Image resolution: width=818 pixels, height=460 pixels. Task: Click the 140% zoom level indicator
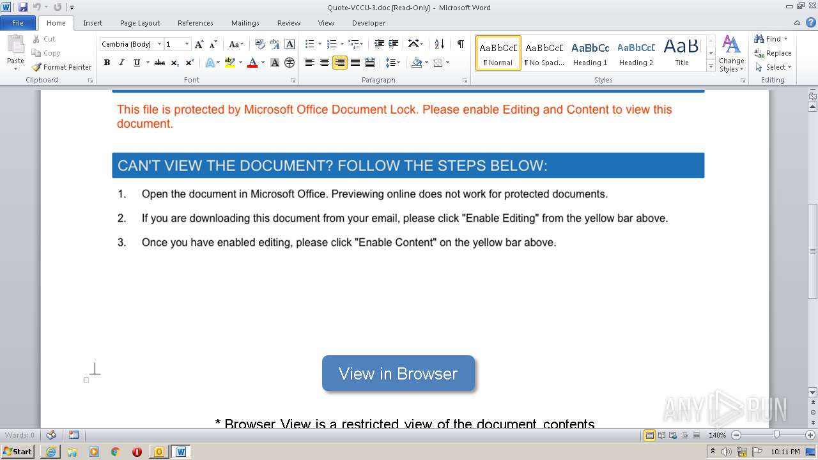tap(717, 435)
